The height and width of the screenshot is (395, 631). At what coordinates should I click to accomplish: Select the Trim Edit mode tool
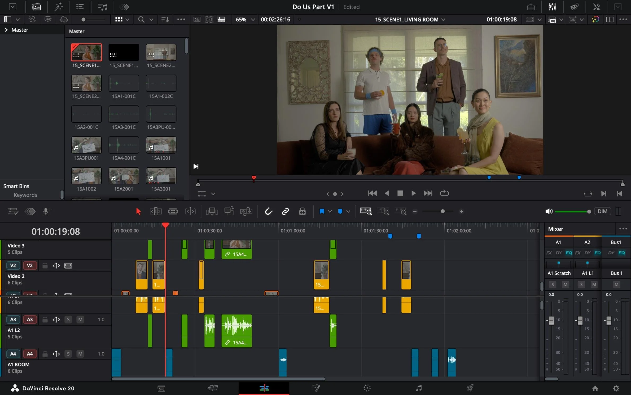[x=156, y=211]
